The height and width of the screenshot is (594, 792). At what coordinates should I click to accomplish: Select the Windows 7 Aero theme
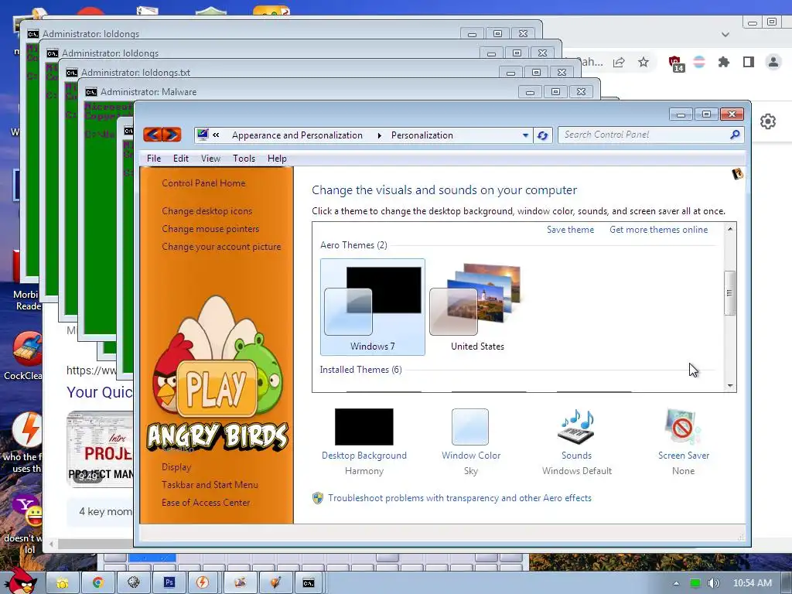coord(373,307)
